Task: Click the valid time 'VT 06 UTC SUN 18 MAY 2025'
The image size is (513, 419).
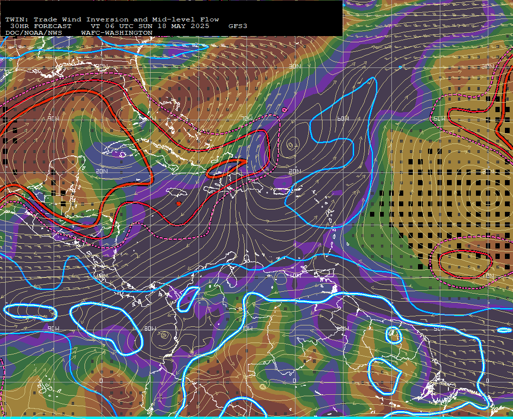Action: [x=150, y=26]
